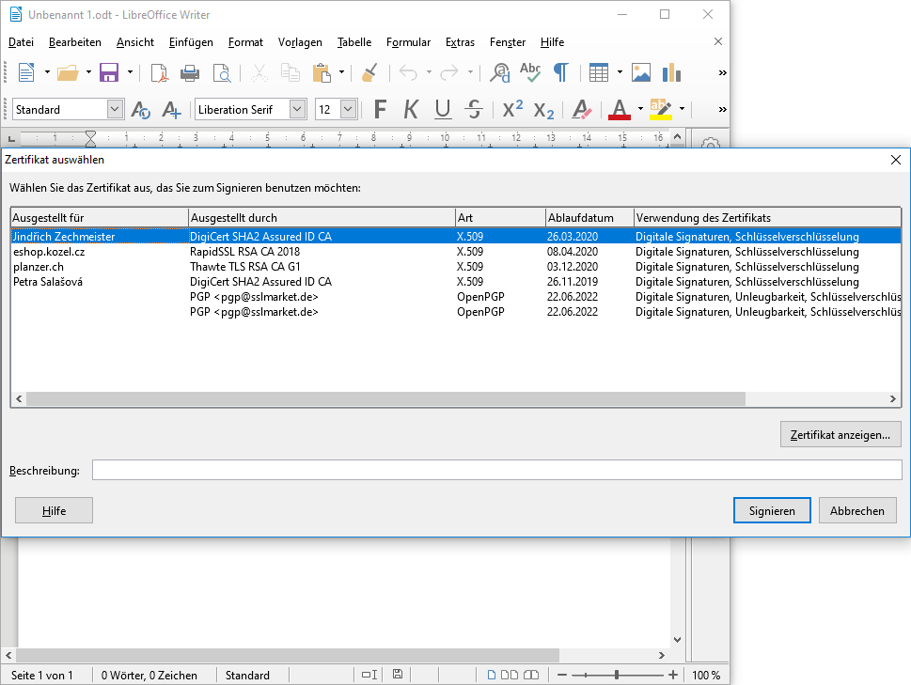
Task: Apply red font color
Action: click(x=620, y=109)
